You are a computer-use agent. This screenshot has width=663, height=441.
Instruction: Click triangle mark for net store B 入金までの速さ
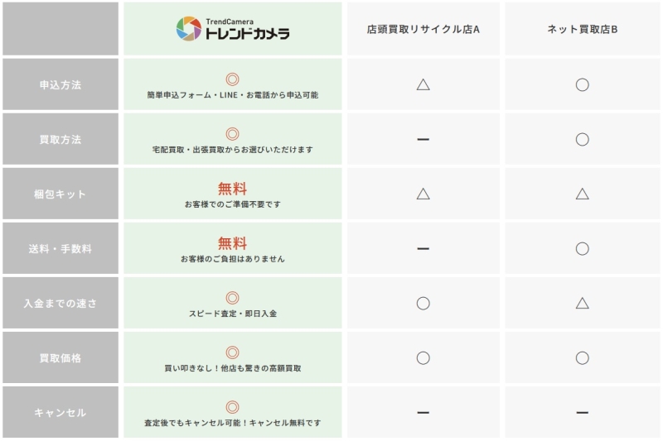click(x=582, y=303)
